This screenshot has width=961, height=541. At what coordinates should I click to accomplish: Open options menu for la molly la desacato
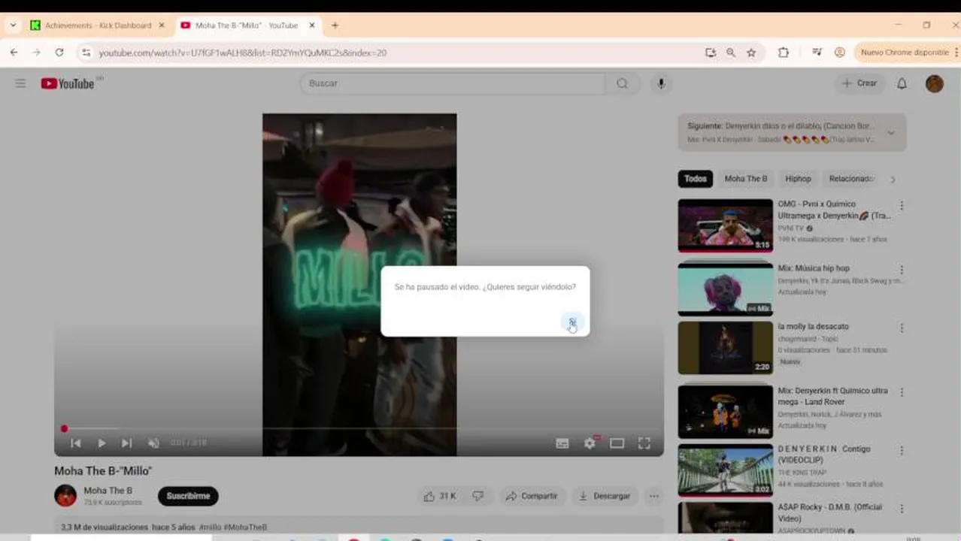click(902, 328)
